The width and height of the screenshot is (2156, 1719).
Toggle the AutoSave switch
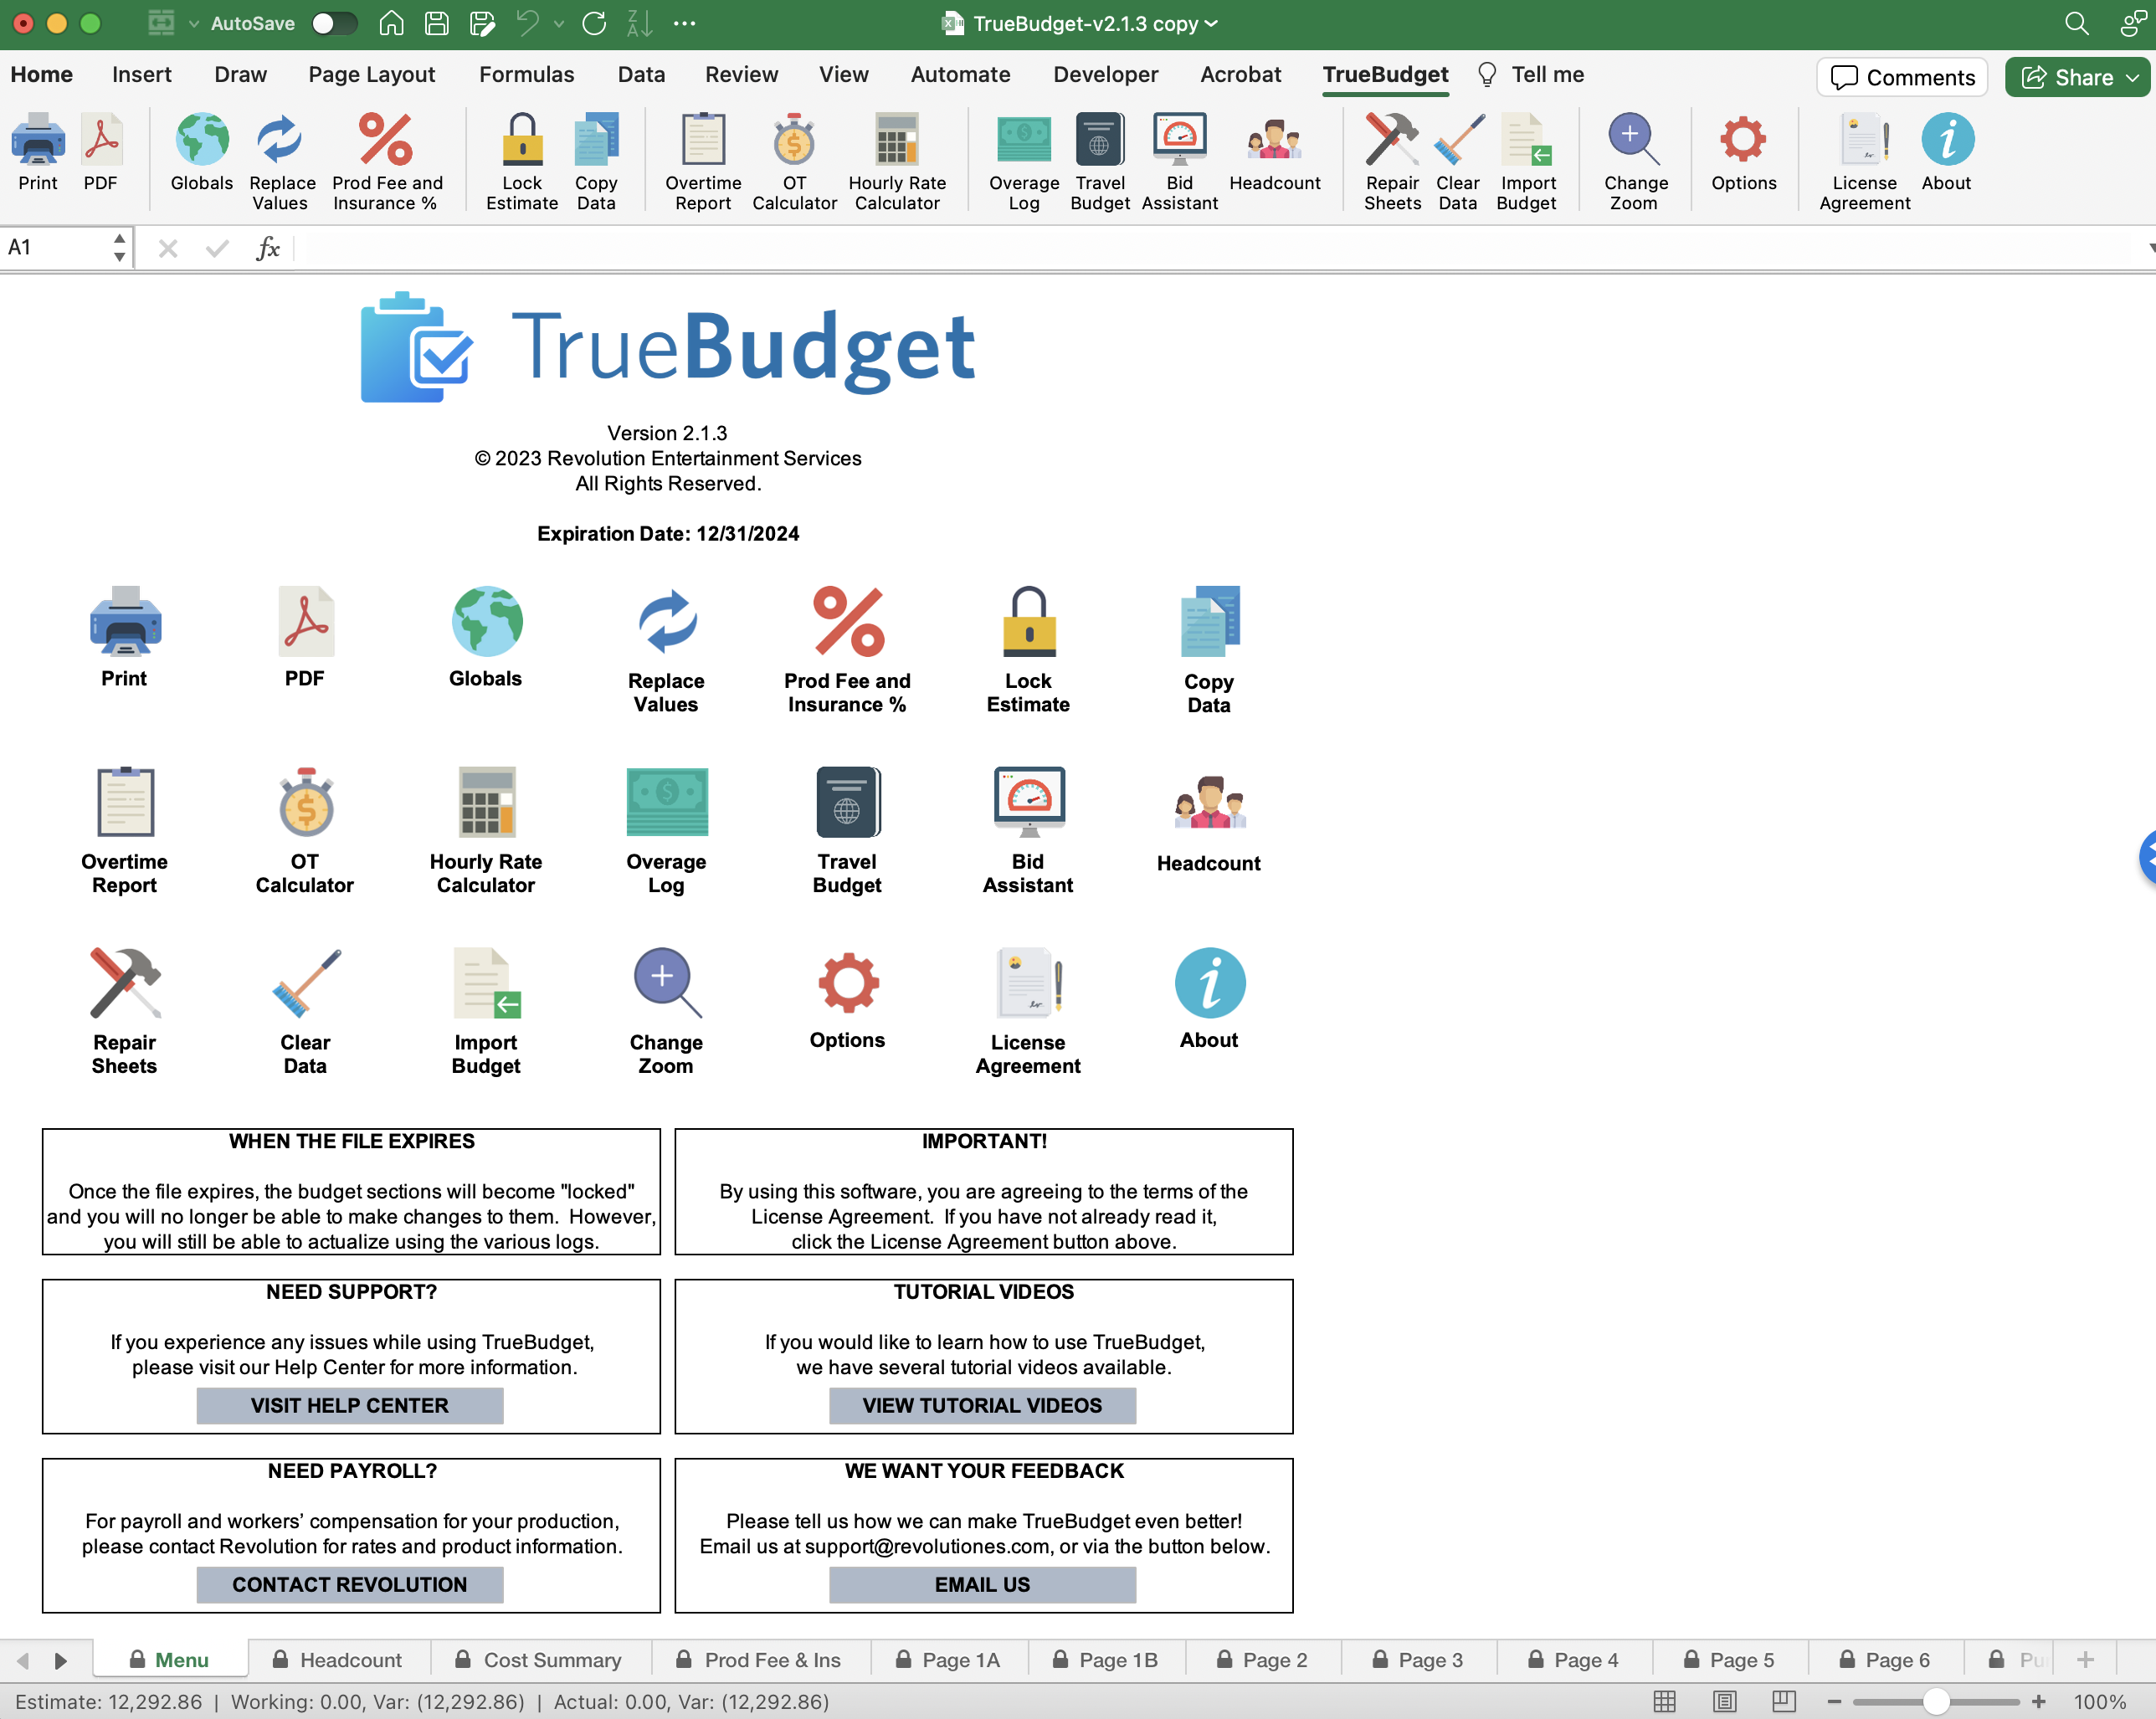[x=333, y=23]
